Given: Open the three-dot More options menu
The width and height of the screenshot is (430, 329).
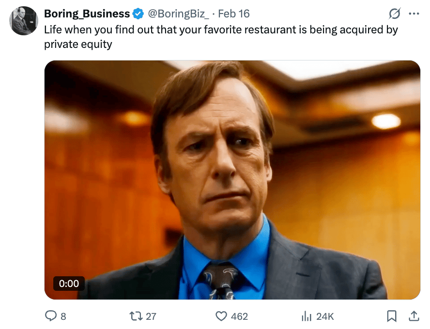Looking at the screenshot, I should (414, 14).
